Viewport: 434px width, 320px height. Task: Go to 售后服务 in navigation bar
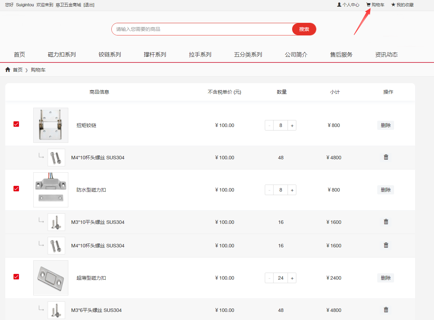[x=341, y=54]
